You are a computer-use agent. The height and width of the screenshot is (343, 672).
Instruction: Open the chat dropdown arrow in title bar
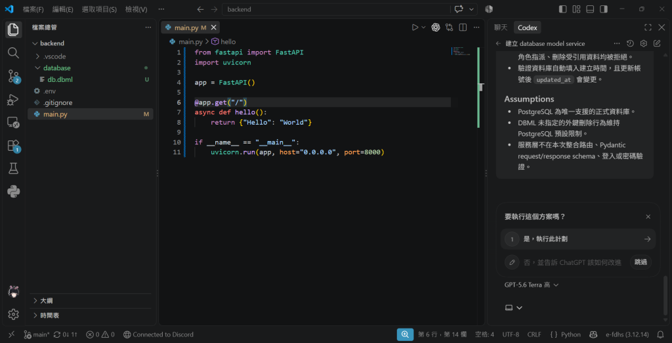[x=472, y=9]
